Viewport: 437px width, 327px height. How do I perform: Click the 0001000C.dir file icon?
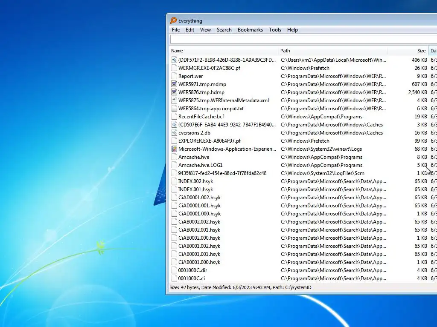click(x=174, y=270)
